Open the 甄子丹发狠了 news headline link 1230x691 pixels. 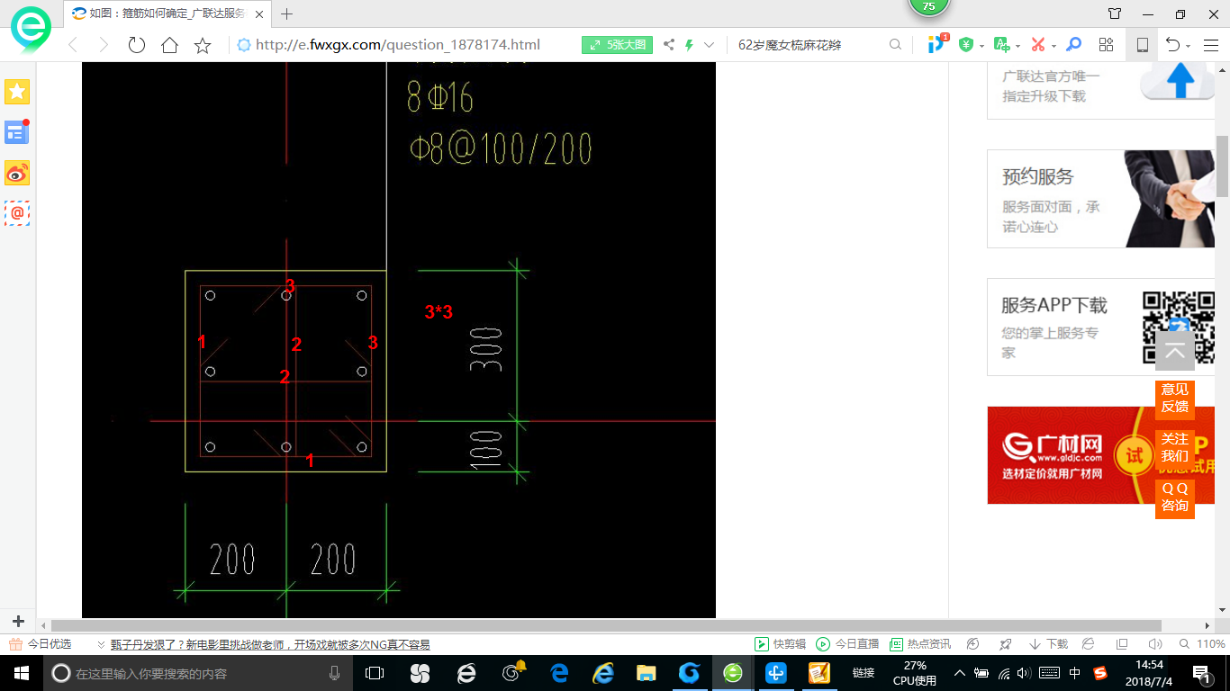[270, 644]
